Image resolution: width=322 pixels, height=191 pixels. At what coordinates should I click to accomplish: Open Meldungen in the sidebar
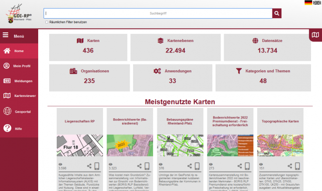pyautogui.click(x=19, y=81)
